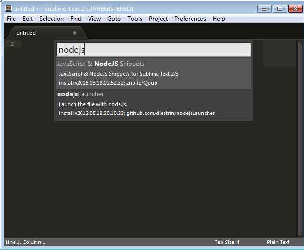Select the untitled tab
The image size is (304, 250).
pos(46,33)
